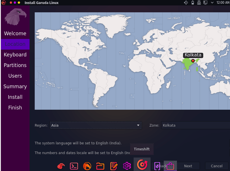Expand the hidden system tray chevron
This screenshot has width=230, height=171.
[x=212, y=3]
